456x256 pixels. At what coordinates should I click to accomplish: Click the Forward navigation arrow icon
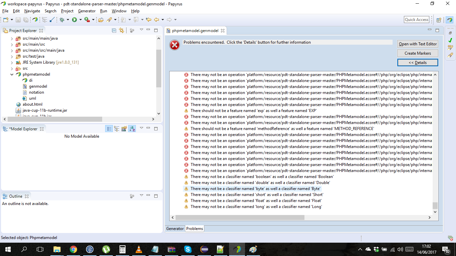169,20
